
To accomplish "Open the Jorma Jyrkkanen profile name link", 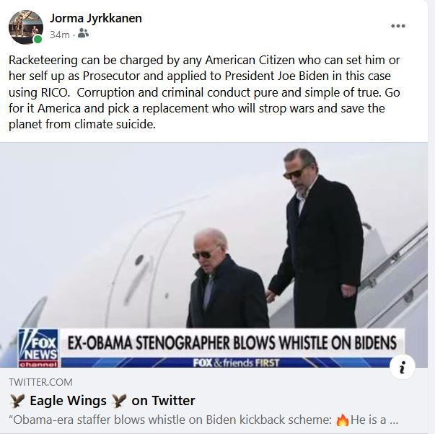I will (95, 18).
